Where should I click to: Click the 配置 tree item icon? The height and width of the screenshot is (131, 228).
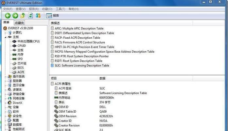[x=9, y=120]
